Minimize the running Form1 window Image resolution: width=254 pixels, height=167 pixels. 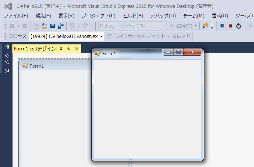point(168,52)
